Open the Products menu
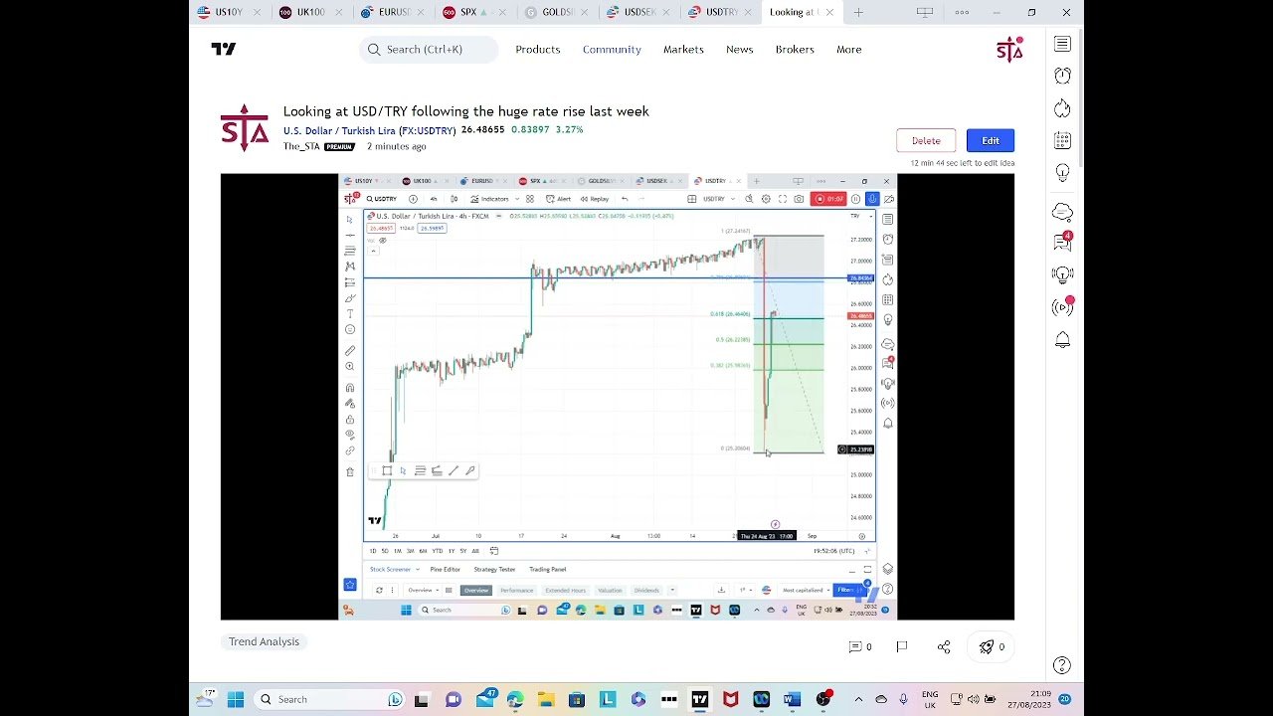This screenshot has width=1273, height=716. tap(538, 49)
